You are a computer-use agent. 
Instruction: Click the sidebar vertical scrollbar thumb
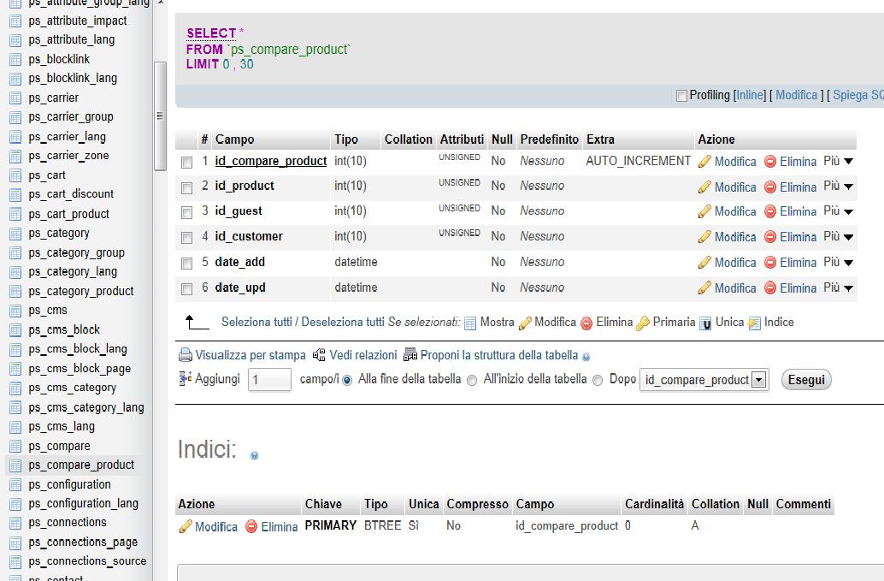(x=160, y=116)
